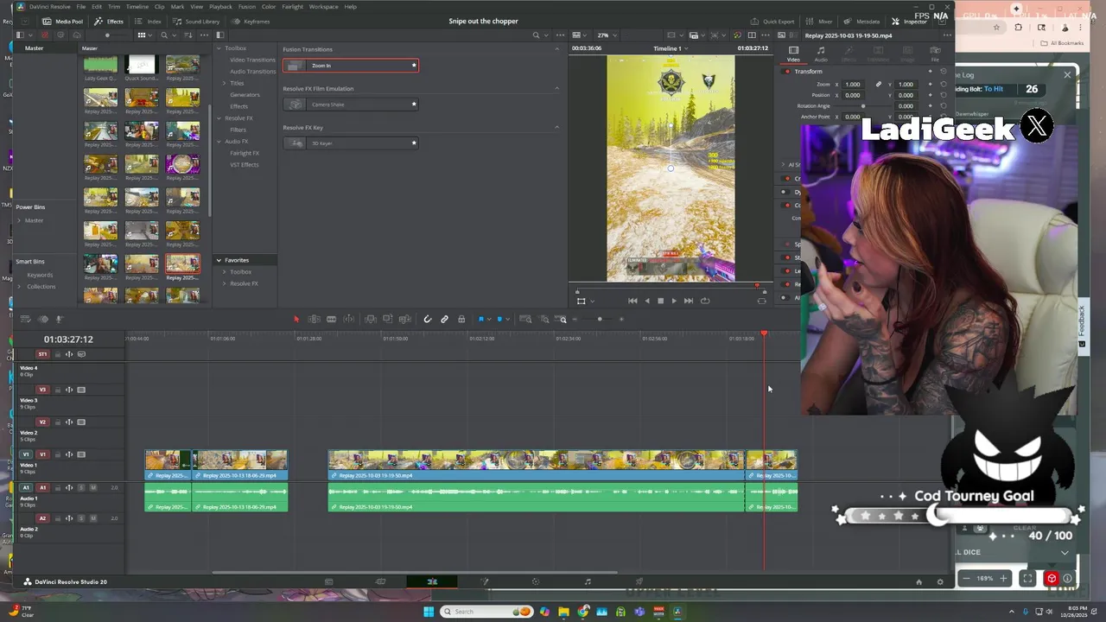Adjust the Rotation Angle slider
Image resolution: width=1106 pixels, height=622 pixels.
pos(863,105)
